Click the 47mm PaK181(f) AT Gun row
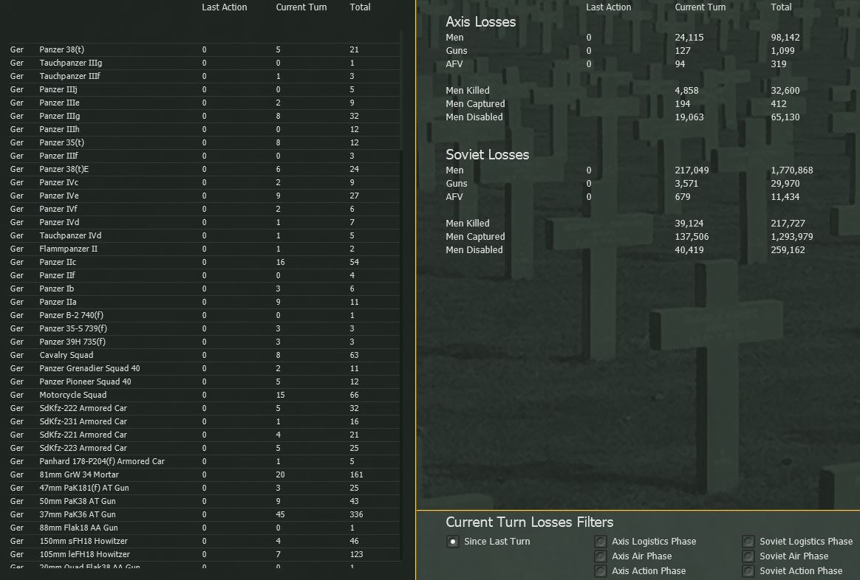 click(204, 488)
